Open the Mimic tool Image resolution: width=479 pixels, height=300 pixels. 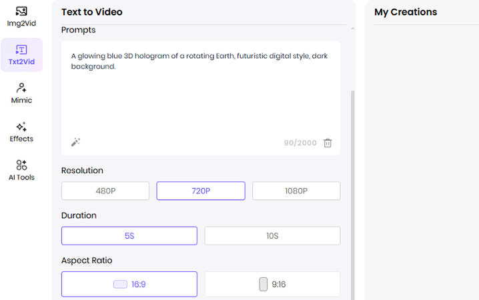pos(21,93)
